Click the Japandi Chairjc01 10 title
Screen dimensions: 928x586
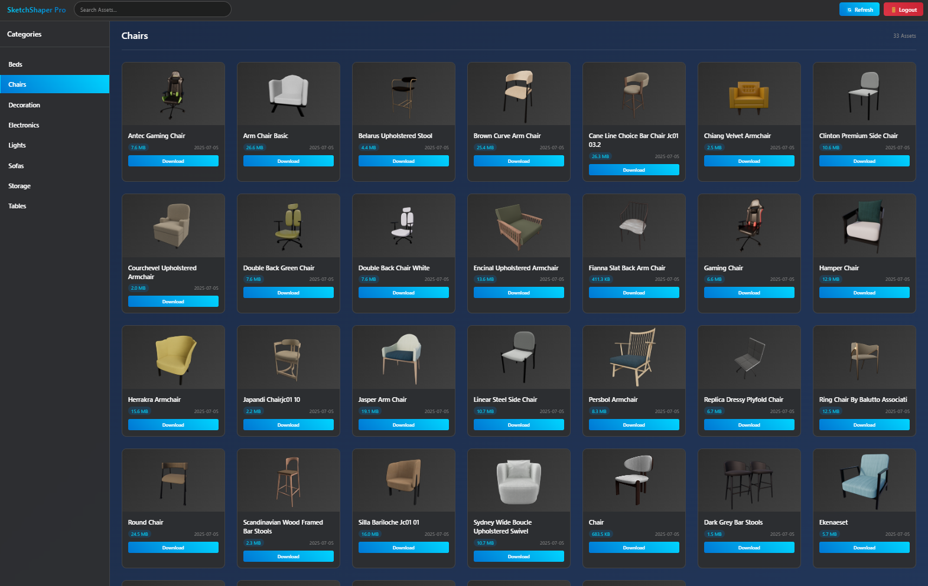pos(272,400)
